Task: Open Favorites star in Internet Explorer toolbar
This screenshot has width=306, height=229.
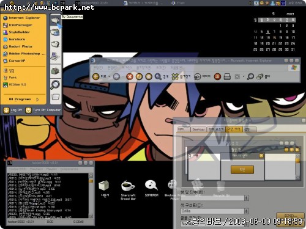Action: point(181,76)
